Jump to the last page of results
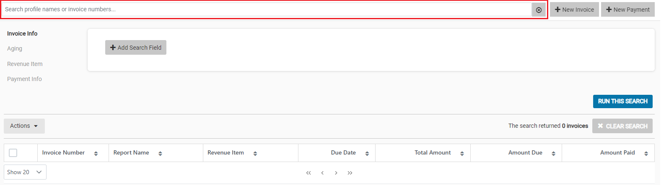The height and width of the screenshot is (185, 661). coord(350,173)
